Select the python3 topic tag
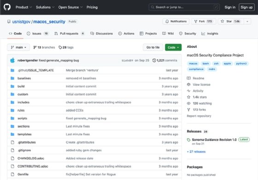The height and width of the screenshot is (180, 258). pos(241,63)
